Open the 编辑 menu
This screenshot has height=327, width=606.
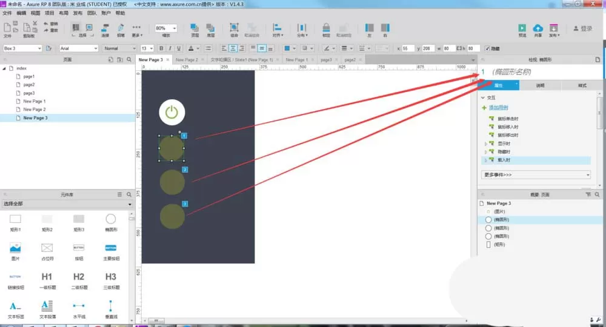(21, 13)
